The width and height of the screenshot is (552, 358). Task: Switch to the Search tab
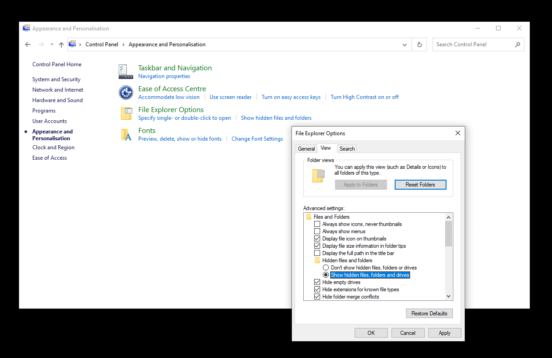pos(347,148)
